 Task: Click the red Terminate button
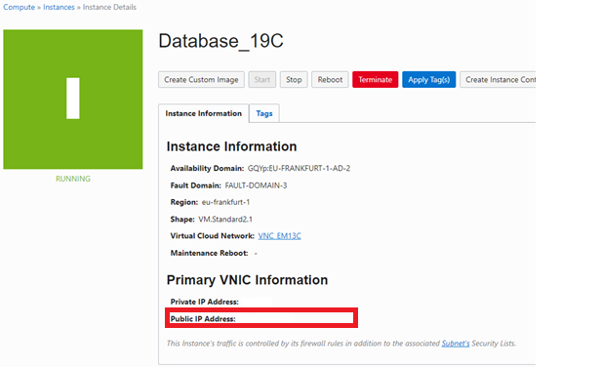click(x=376, y=79)
